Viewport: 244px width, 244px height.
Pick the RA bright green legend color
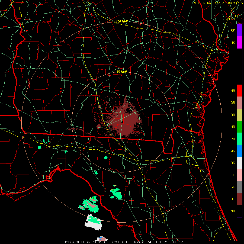point(239,139)
